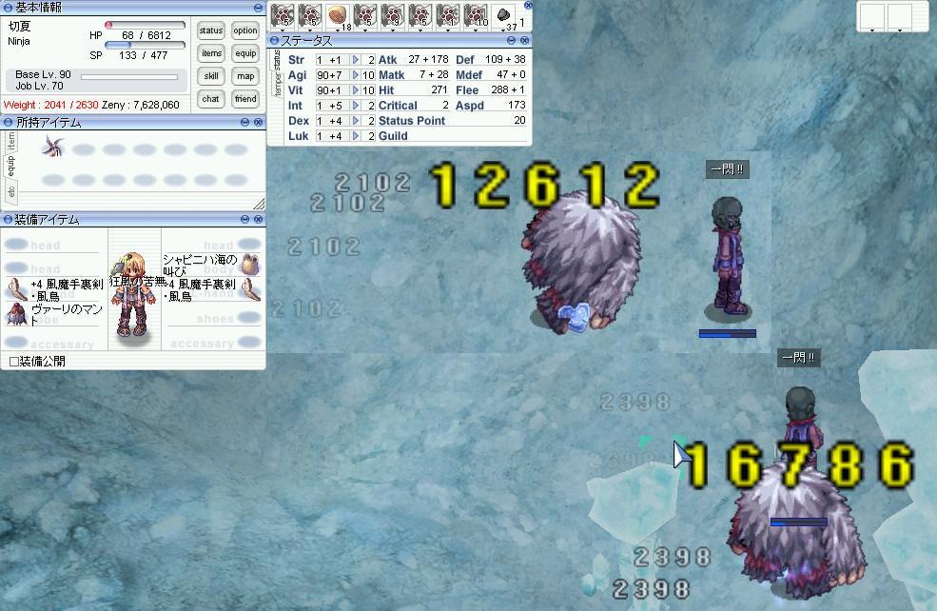
Task: Switch to the item tab in inventory
Action: tap(10, 142)
